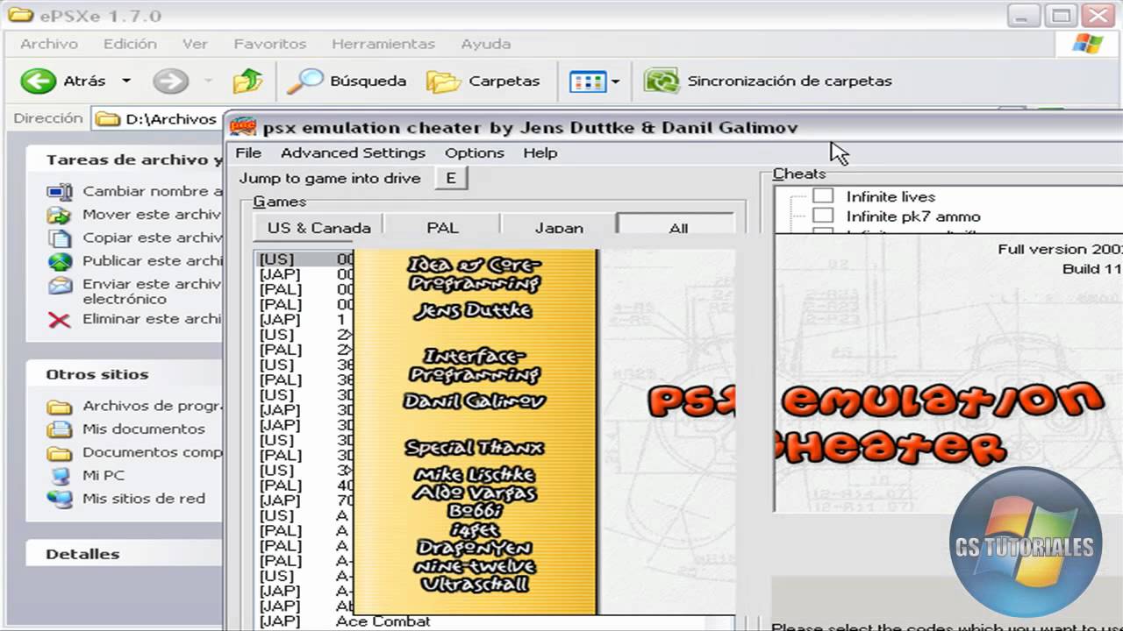Screen dimensions: 1123x631
Task: Open Búsqueda search in the Explorer toolbar
Action: click(347, 82)
